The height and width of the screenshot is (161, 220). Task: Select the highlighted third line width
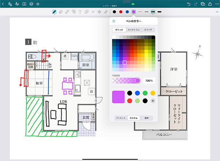click(153, 12)
